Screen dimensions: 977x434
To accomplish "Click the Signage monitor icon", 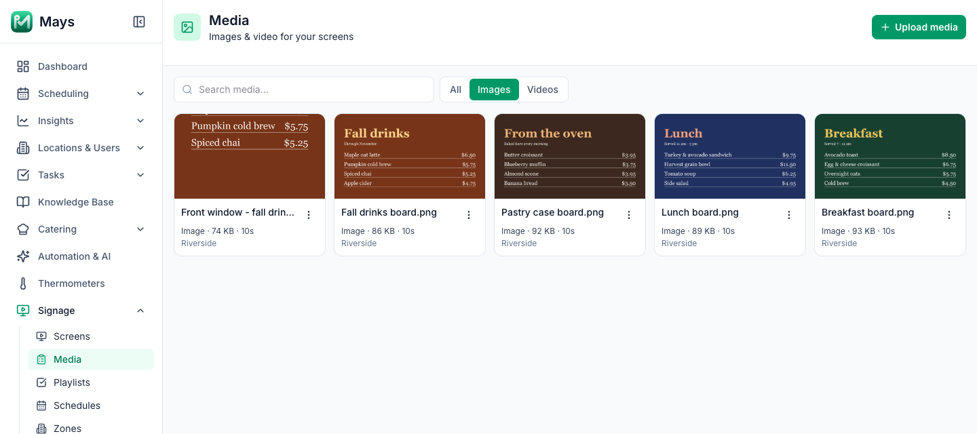I will (x=23, y=311).
